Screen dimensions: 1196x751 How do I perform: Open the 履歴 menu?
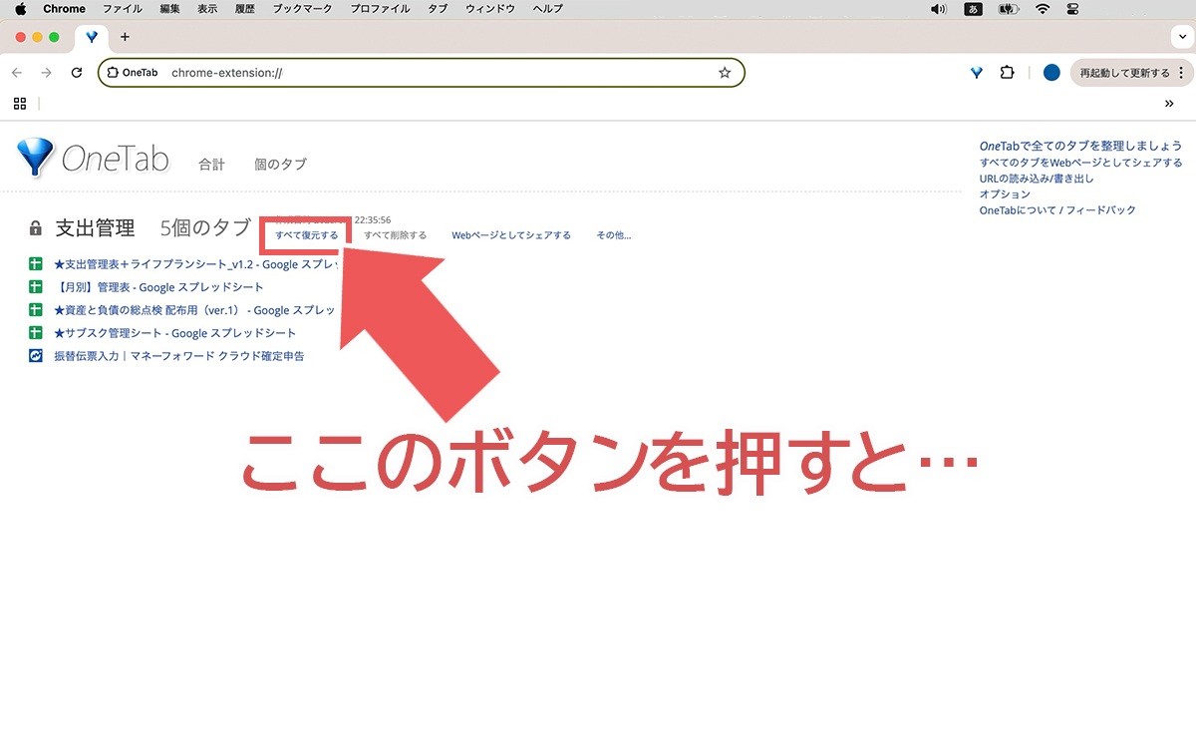pyautogui.click(x=245, y=9)
